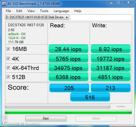
Task: Disable the 4K-64Thrd test checkbox
Action: click(8, 68)
